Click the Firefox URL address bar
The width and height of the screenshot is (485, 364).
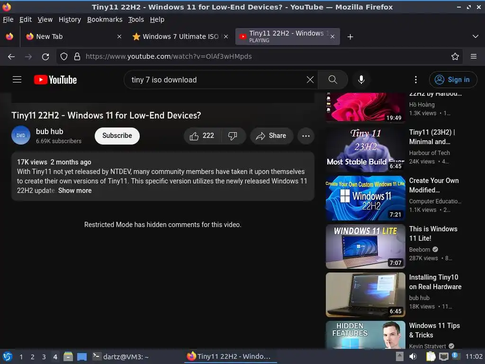click(x=260, y=57)
